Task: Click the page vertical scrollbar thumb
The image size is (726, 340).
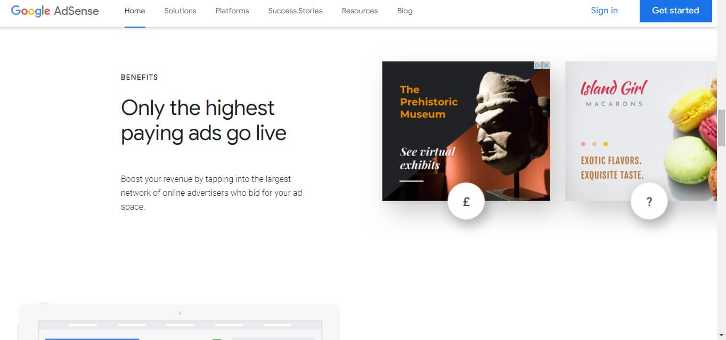Action: (x=721, y=128)
